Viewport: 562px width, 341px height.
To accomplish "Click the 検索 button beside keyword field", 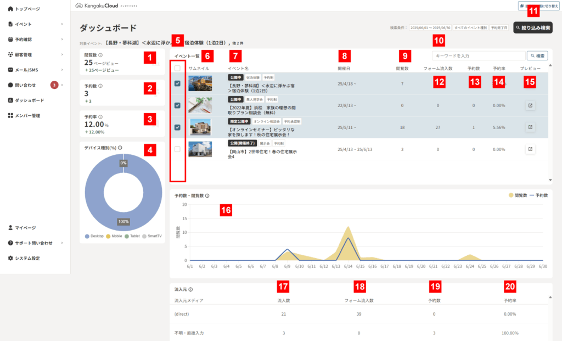I will pyautogui.click(x=537, y=55).
